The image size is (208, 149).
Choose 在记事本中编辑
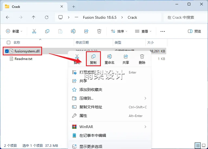(110, 135)
